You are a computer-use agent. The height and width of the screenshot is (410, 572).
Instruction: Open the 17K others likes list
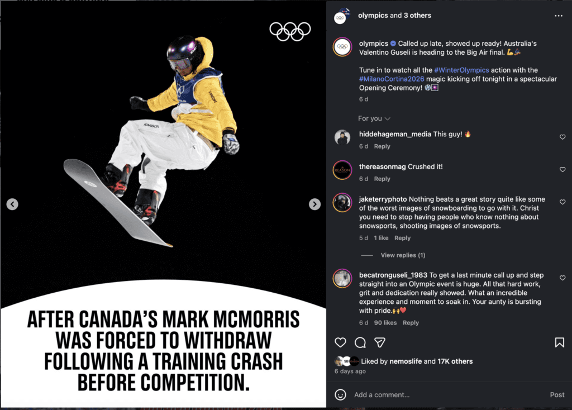click(455, 361)
